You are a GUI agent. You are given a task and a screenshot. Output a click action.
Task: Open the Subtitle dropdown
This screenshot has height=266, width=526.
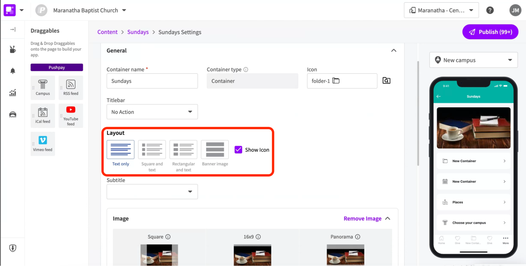point(152,192)
